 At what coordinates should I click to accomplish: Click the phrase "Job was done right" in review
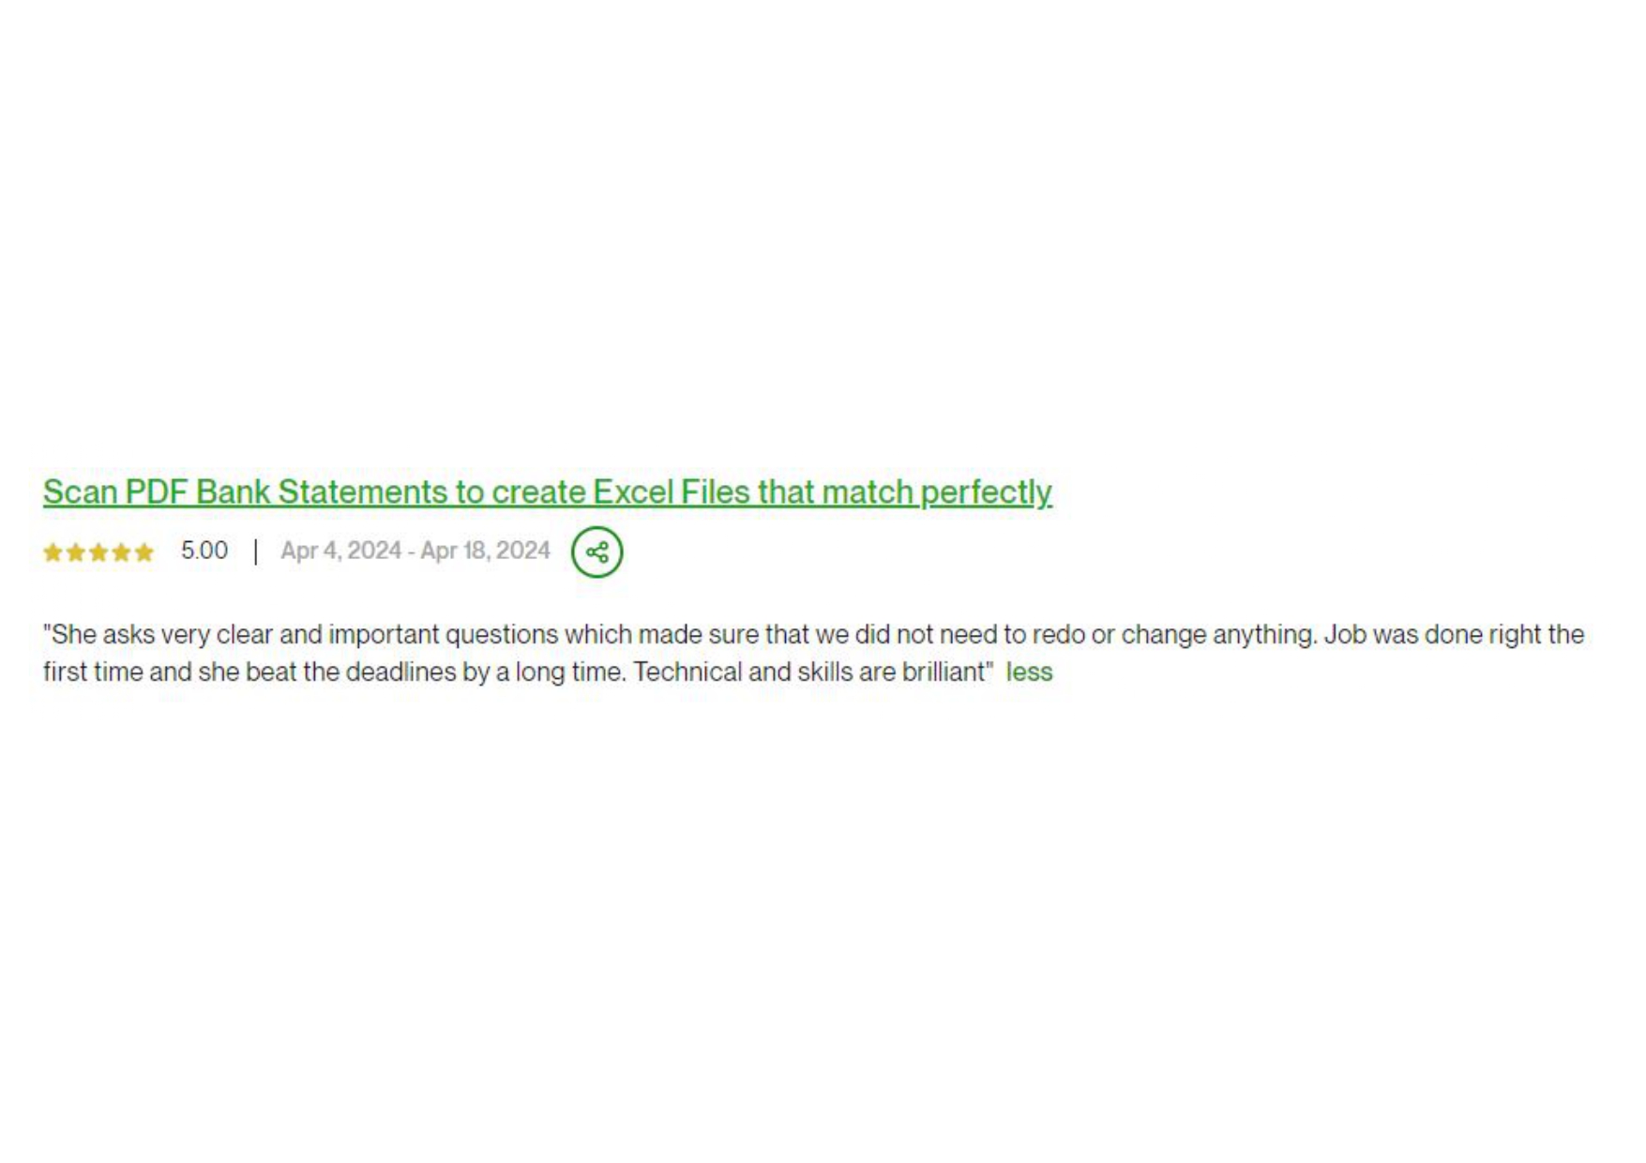1432,635
